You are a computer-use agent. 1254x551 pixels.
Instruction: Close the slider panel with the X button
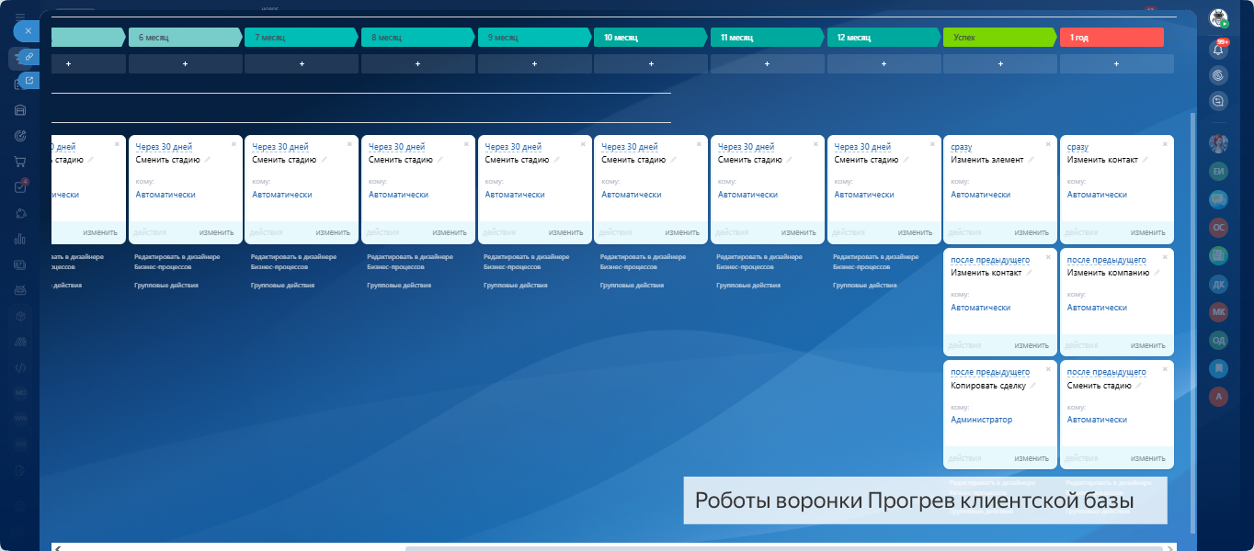pyautogui.click(x=28, y=30)
